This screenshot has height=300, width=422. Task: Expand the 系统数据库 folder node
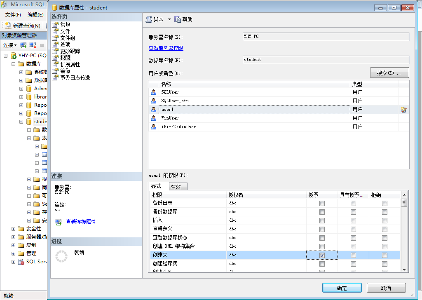[x=21, y=72]
